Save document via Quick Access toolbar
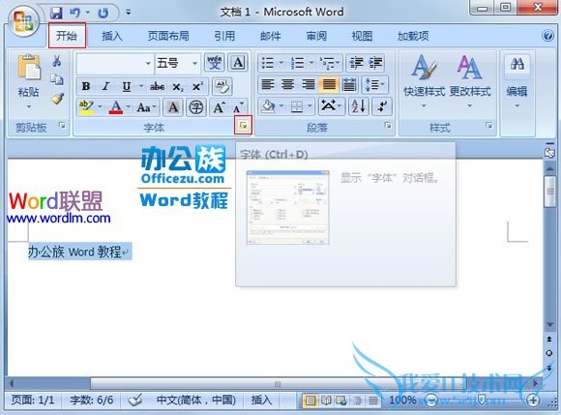Viewport: 561px width, 415px height. point(56,14)
